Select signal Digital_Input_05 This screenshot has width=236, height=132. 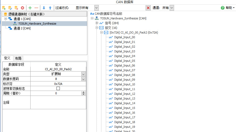[x=124, y=61]
